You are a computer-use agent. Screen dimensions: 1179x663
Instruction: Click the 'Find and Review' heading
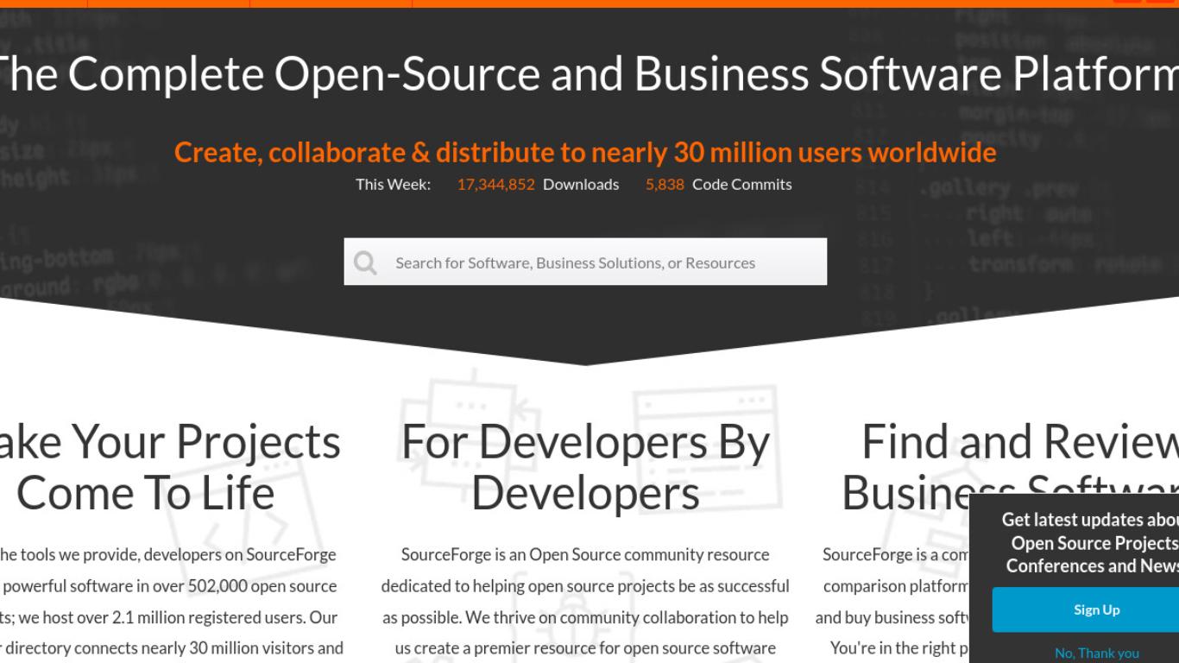point(1019,442)
